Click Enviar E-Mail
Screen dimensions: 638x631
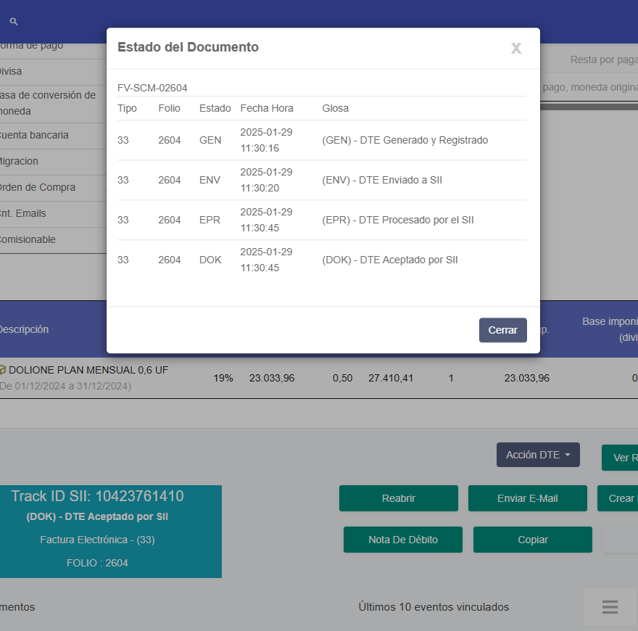527,498
